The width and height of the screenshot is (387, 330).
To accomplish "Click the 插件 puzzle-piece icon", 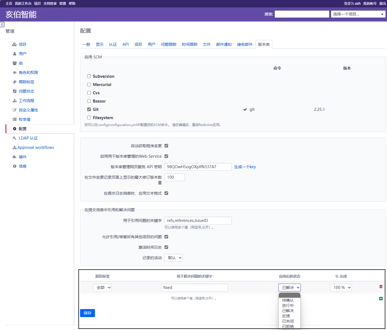I will (x=15, y=157).
